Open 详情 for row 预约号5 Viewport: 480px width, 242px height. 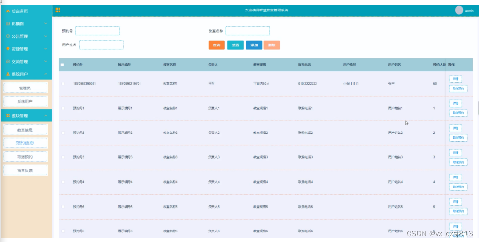coord(456,202)
